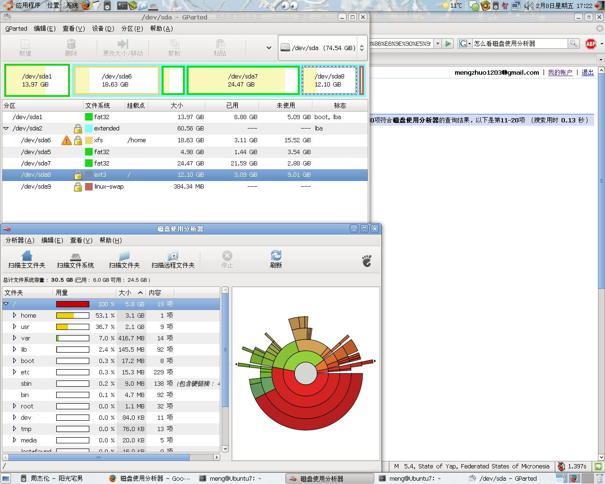This screenshot has height=484, width=605.
Task: Click the Scan Remote Folder icon (扫描远程文件夹)
Action: (x=173, y=256)
